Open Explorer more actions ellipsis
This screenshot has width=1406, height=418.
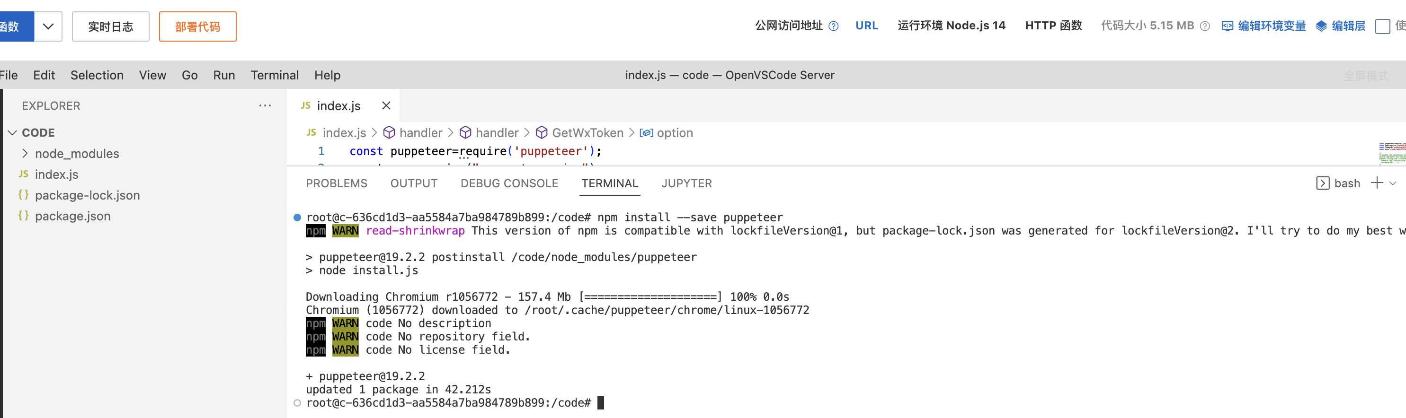(x=265, y=105)
